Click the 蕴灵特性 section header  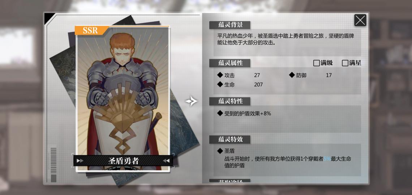point(229,101)
